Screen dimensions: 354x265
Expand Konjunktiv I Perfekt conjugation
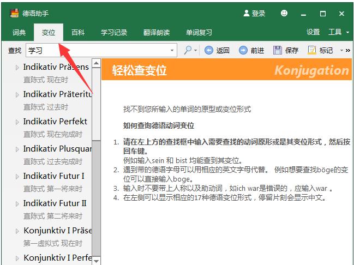[x=17, y=258]
